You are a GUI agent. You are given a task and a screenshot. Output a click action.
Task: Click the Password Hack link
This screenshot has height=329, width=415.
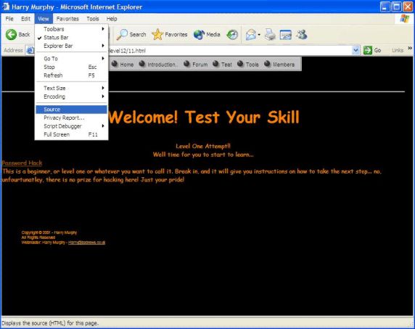(x=22, y=163)
